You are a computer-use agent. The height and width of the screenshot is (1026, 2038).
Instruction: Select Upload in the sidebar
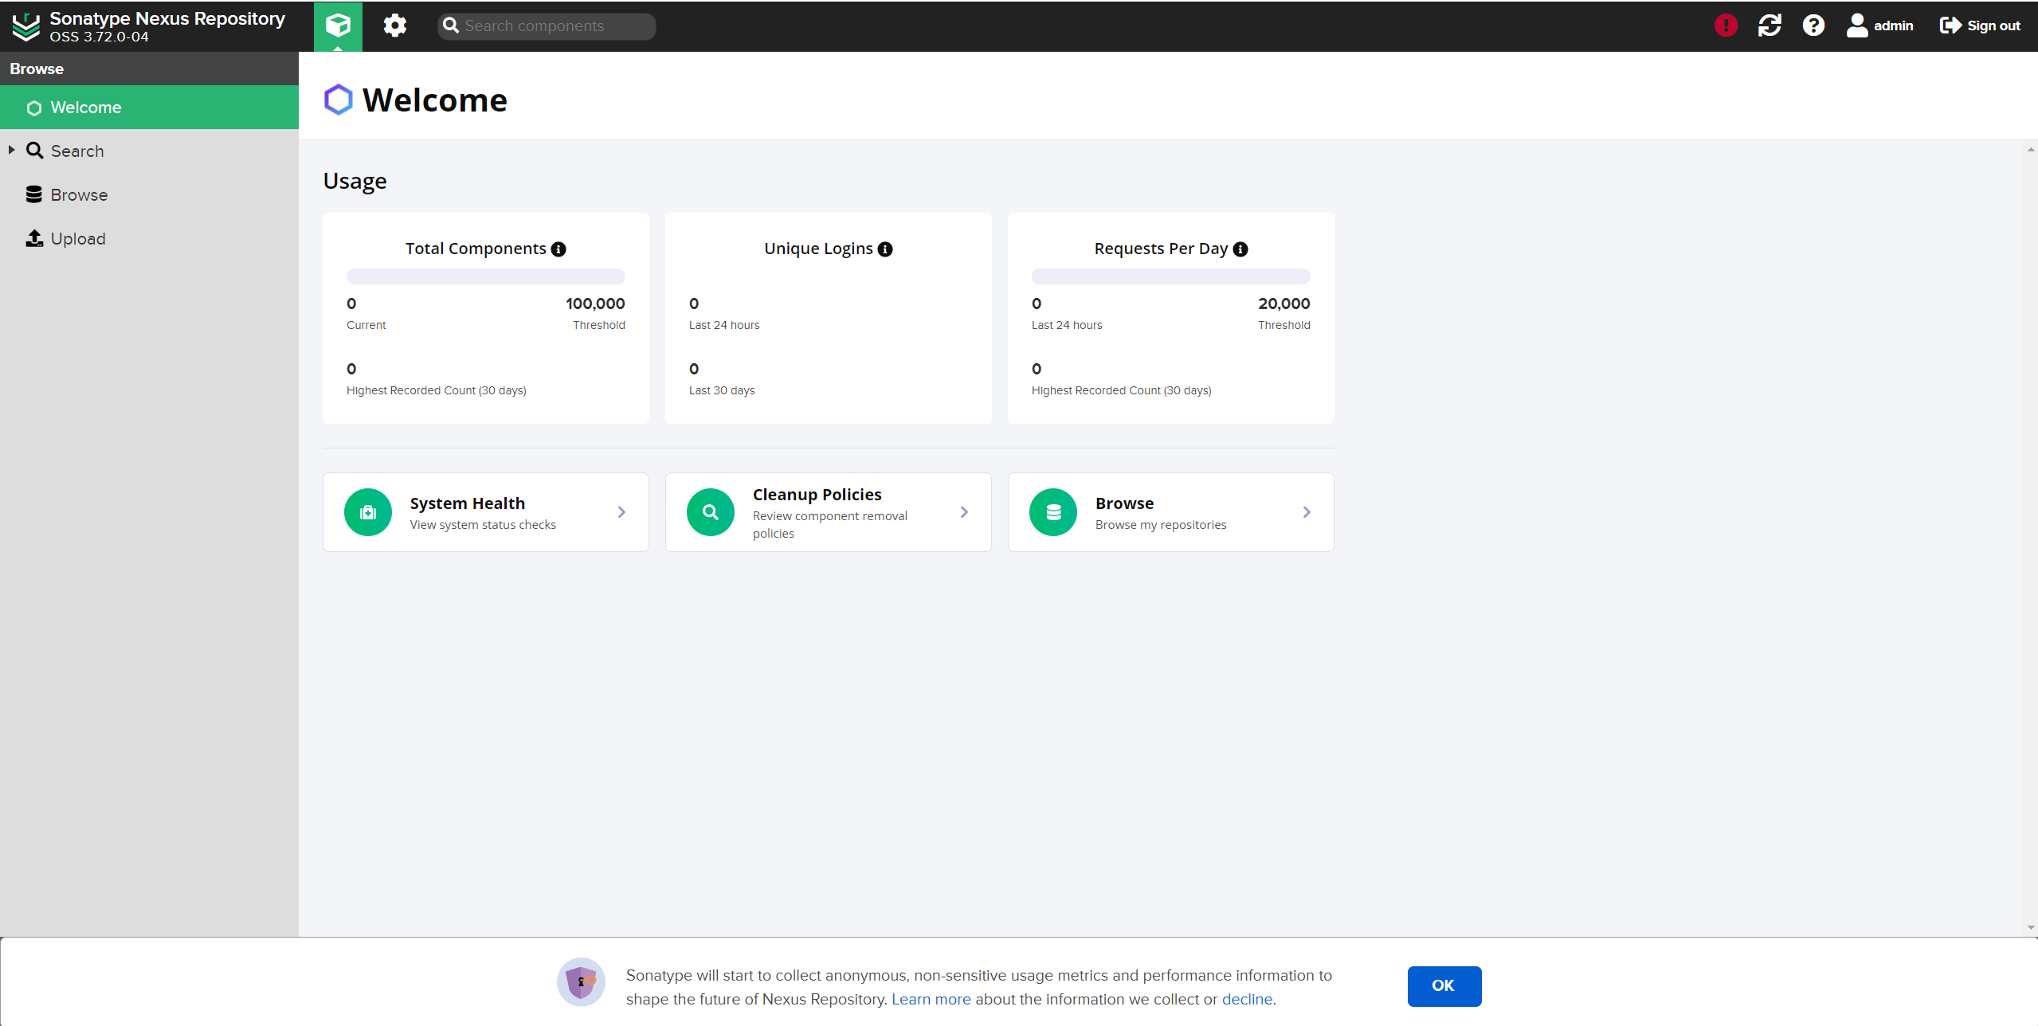click(x=77, y=239)
